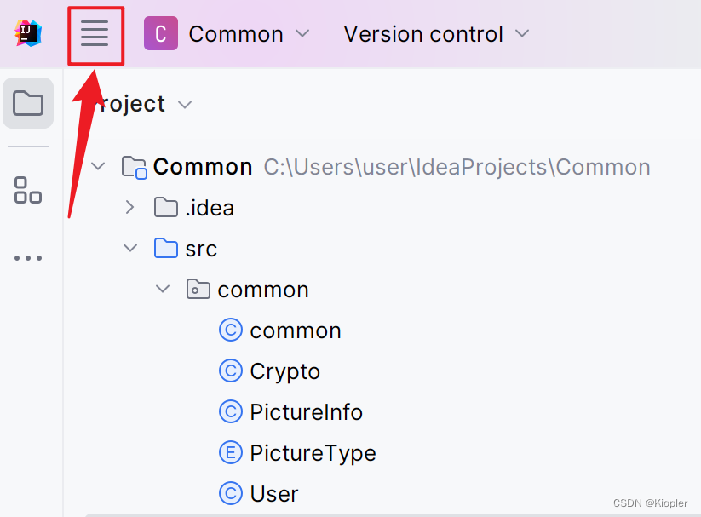Screen dimensions: 701x517
Task: Open the Version control dropdown
Action: (436, 34)
